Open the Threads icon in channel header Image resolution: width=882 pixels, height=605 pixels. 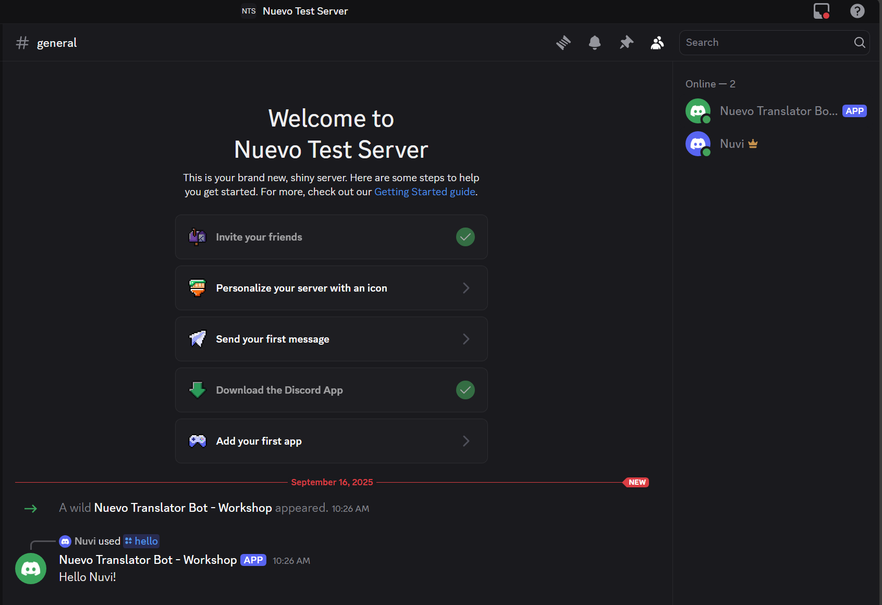(x=563, y=43)
